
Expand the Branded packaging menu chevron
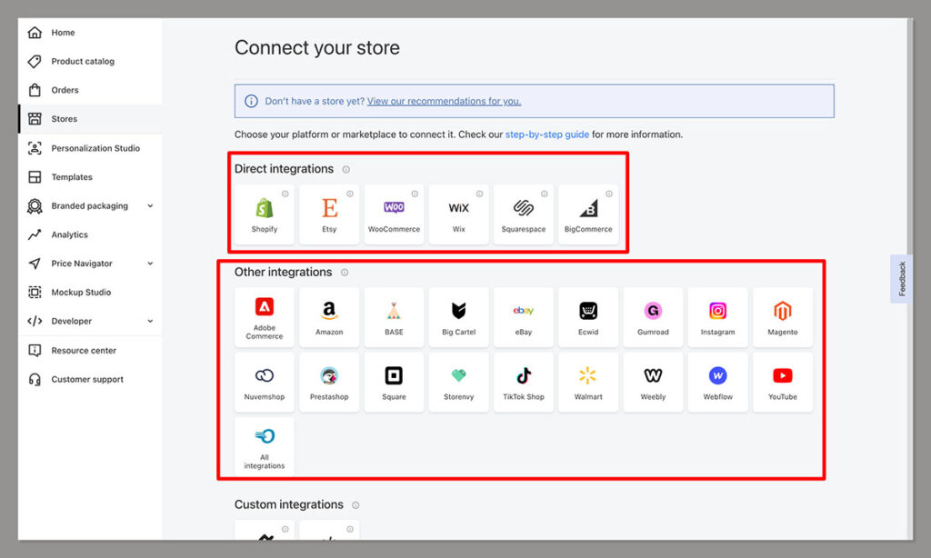(150, 206)
